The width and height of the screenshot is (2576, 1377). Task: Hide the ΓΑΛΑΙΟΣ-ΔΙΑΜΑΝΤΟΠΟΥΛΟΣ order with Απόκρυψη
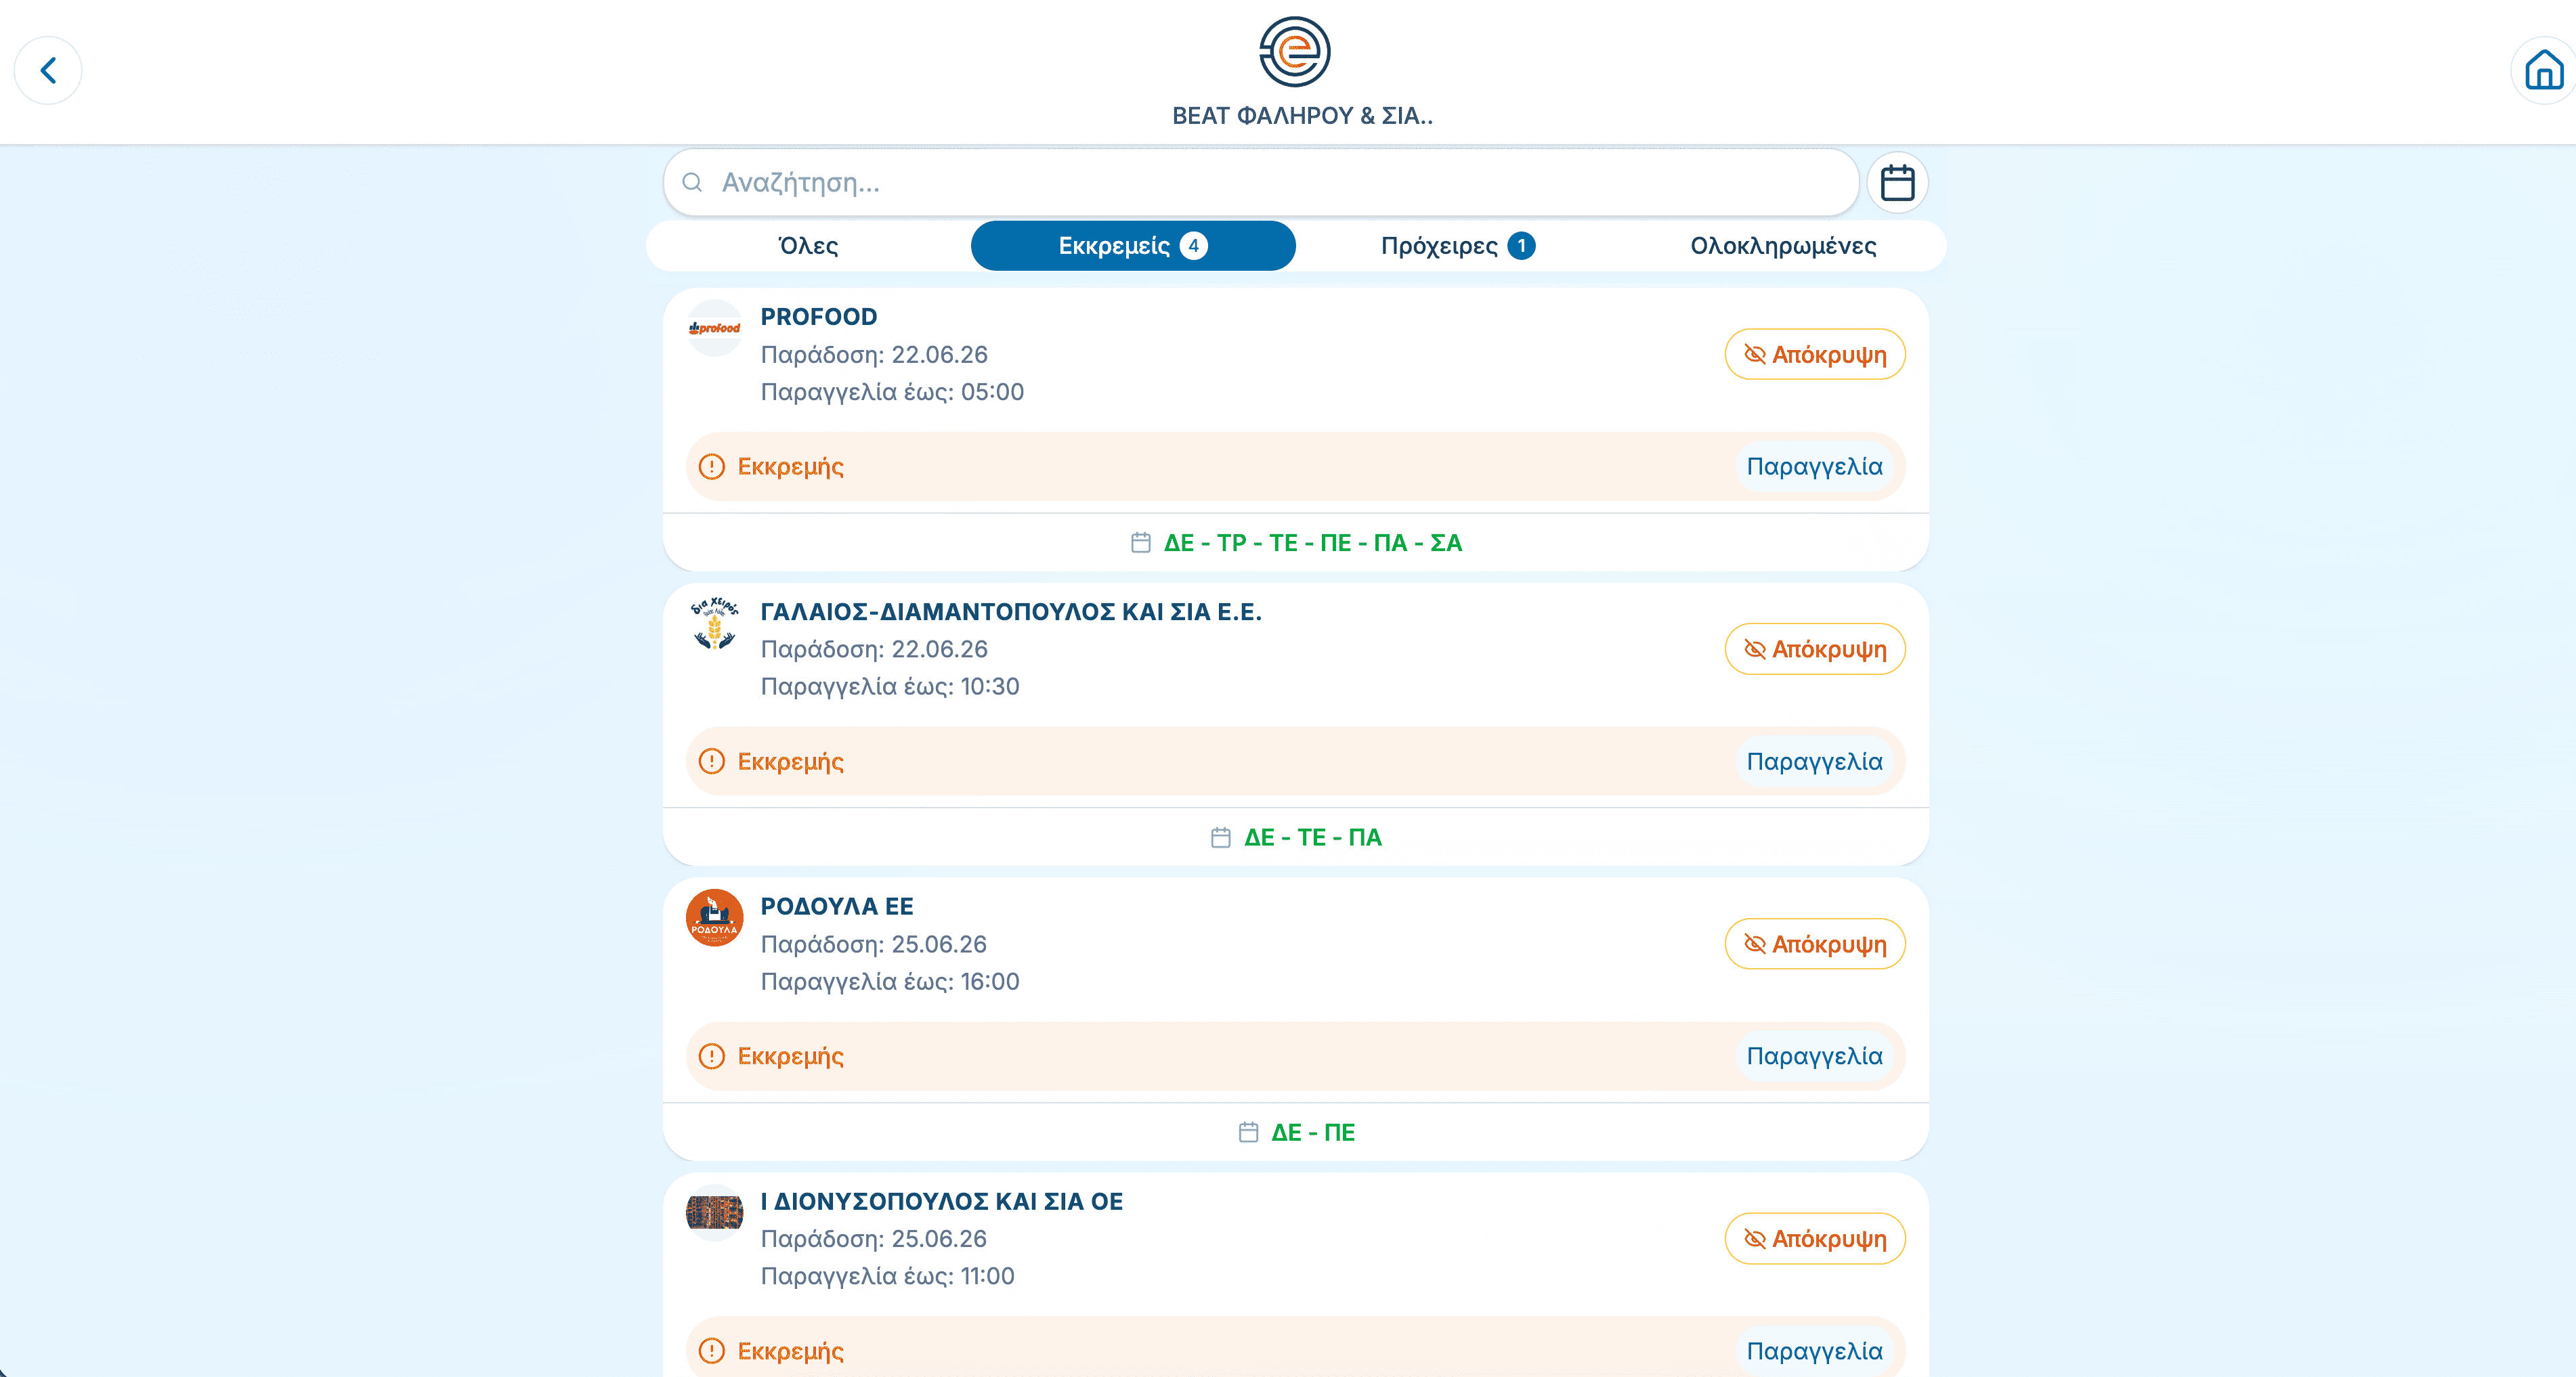point(1814,650)
